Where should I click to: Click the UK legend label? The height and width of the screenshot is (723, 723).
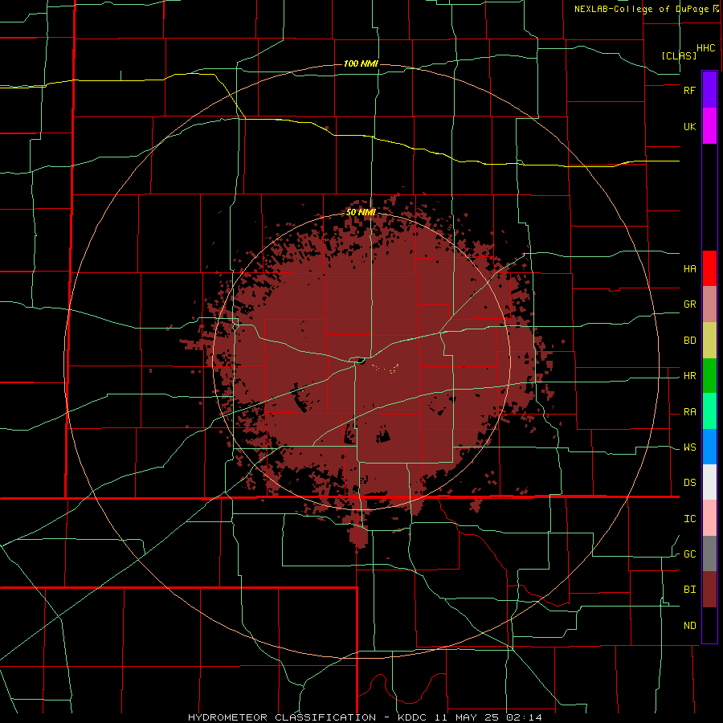click(689, 127)
